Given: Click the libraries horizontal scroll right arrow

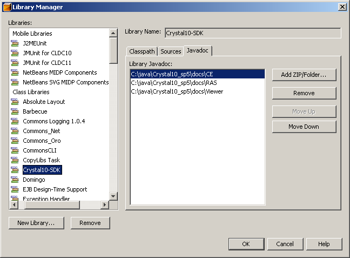Looking at the screenshot, I should 104,204.
